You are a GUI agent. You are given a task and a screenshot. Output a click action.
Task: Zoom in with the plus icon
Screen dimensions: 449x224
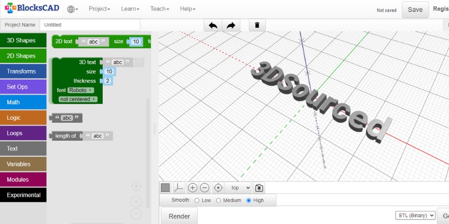193,188
